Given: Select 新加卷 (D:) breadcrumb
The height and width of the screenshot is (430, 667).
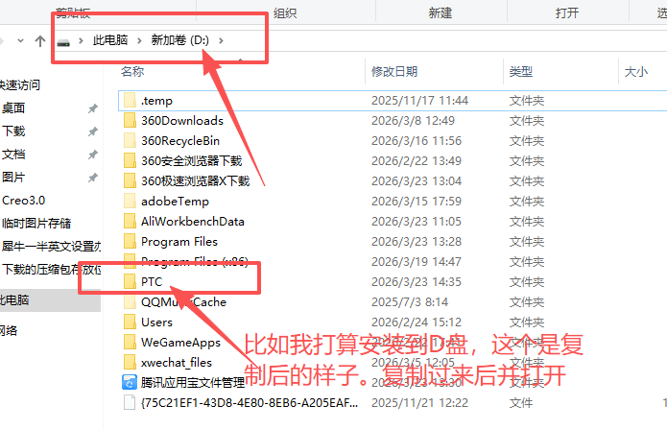Looking at the screenshot, I should [180, 40].
